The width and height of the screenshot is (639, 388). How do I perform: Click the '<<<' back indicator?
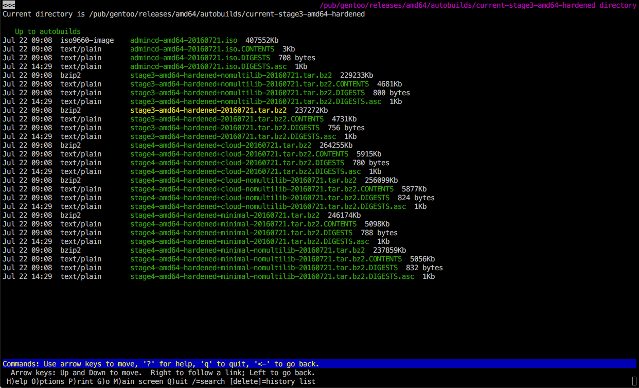9,5
